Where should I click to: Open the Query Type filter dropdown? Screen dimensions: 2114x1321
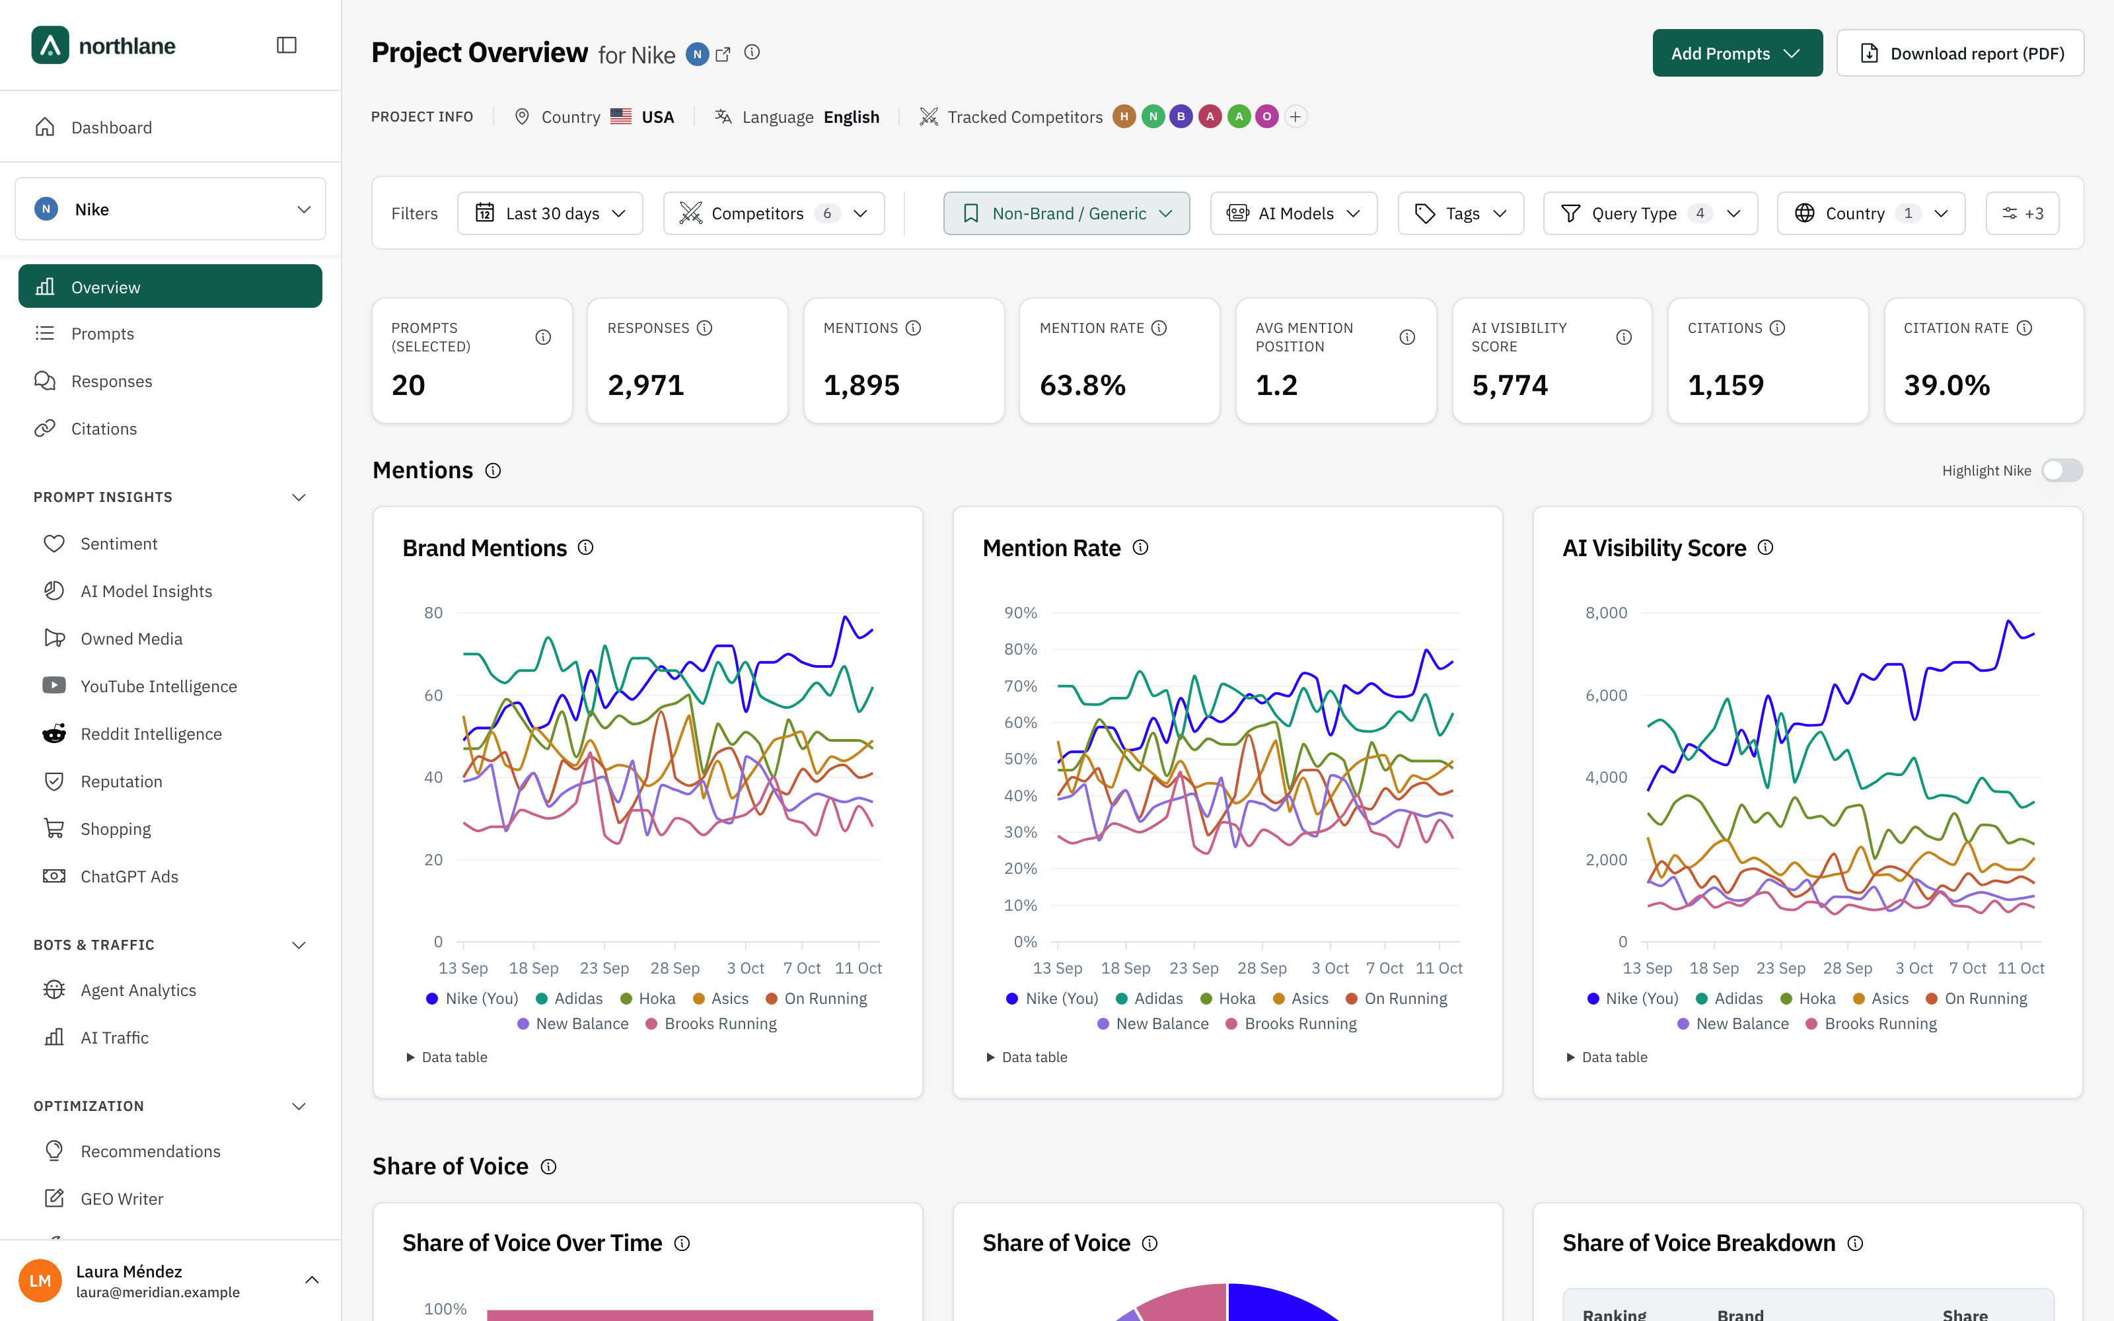click(1650, 213)
